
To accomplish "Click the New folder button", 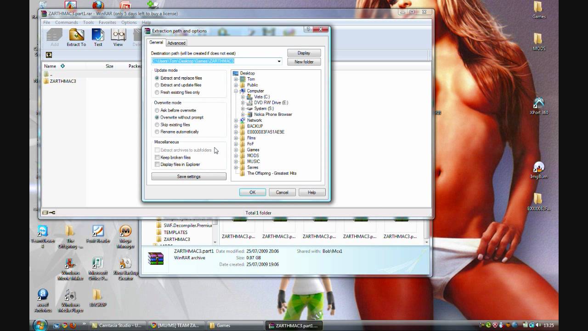I will (304, 62).
